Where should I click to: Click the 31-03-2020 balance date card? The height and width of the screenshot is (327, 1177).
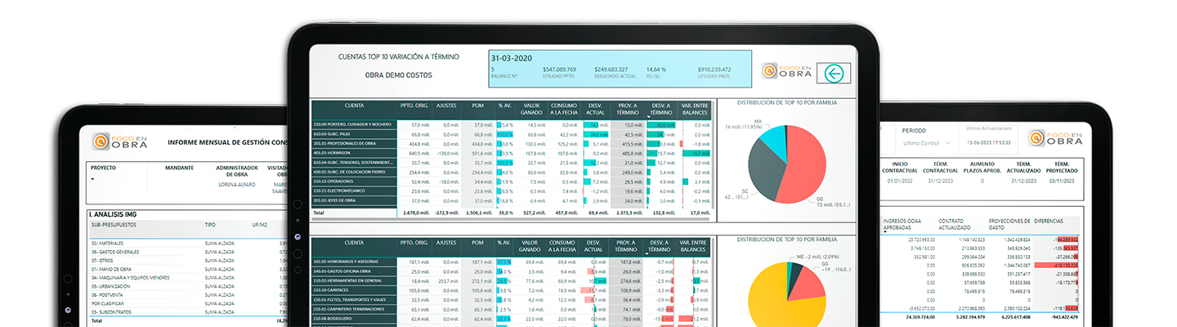point(621,69)
